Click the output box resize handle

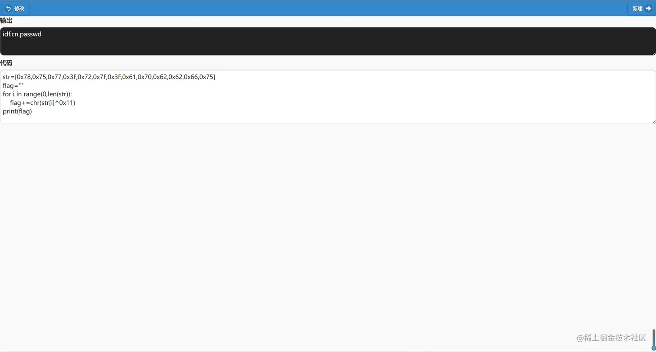653,53
